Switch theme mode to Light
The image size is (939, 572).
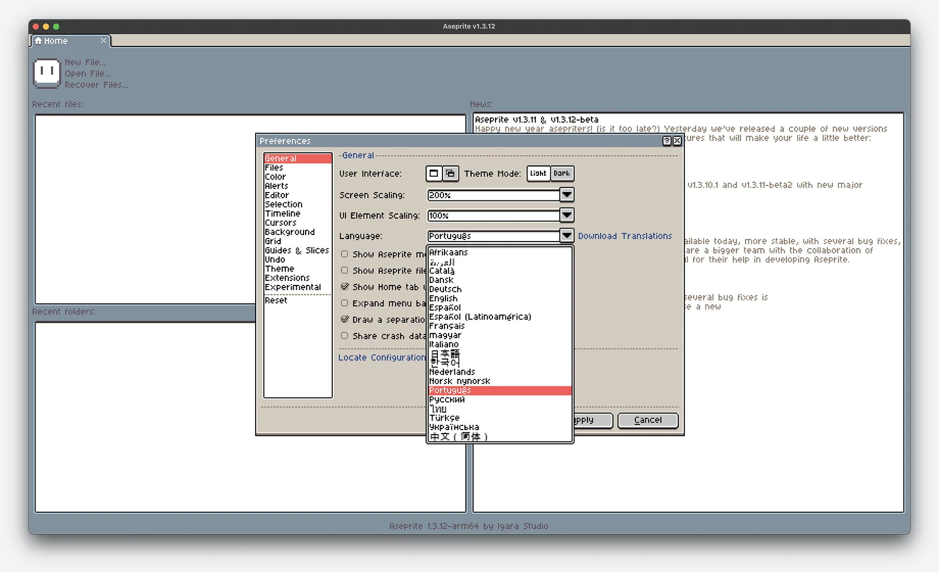click(x=538, y=173)
